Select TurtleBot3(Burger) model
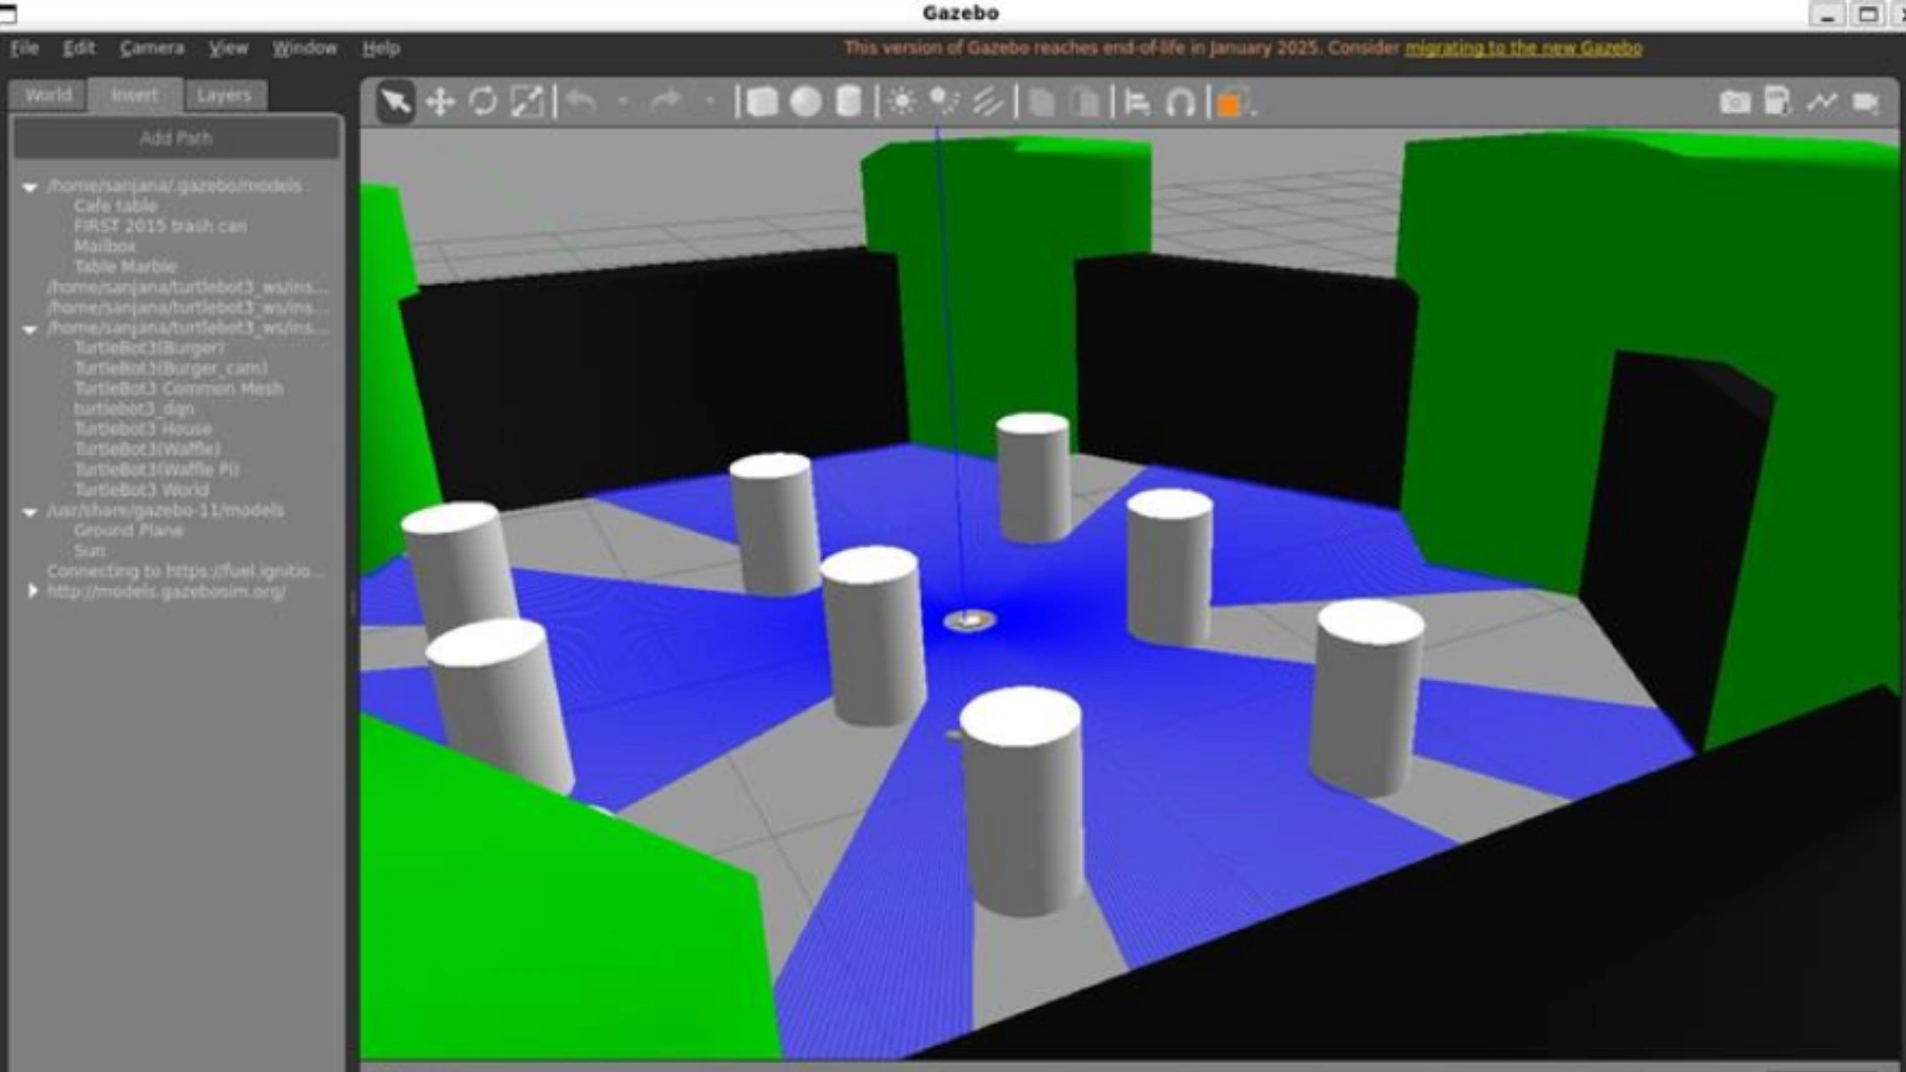The image size is (1906, 1072). click(149, 348)
